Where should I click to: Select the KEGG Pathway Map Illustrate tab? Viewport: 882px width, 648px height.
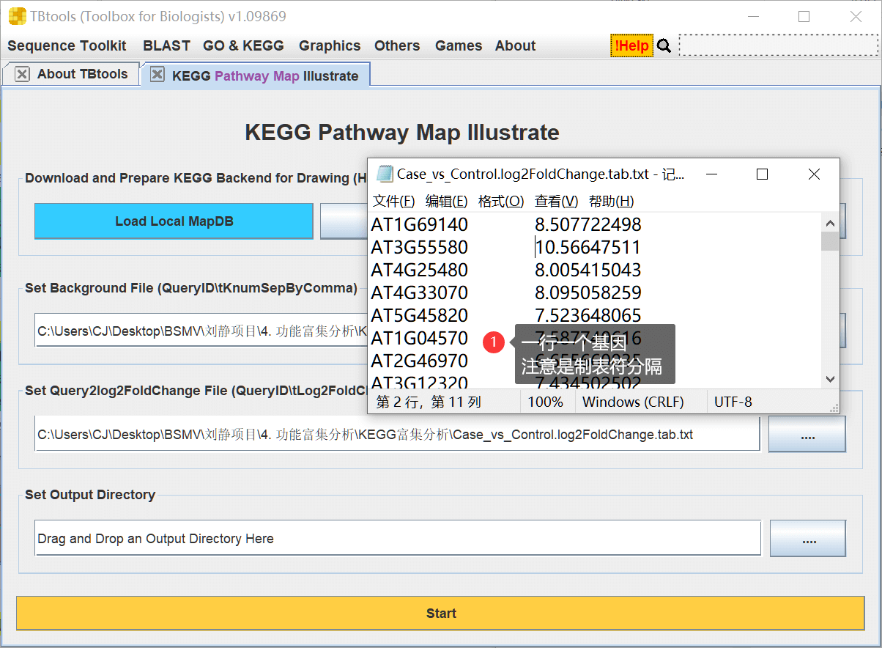point(265,76)
